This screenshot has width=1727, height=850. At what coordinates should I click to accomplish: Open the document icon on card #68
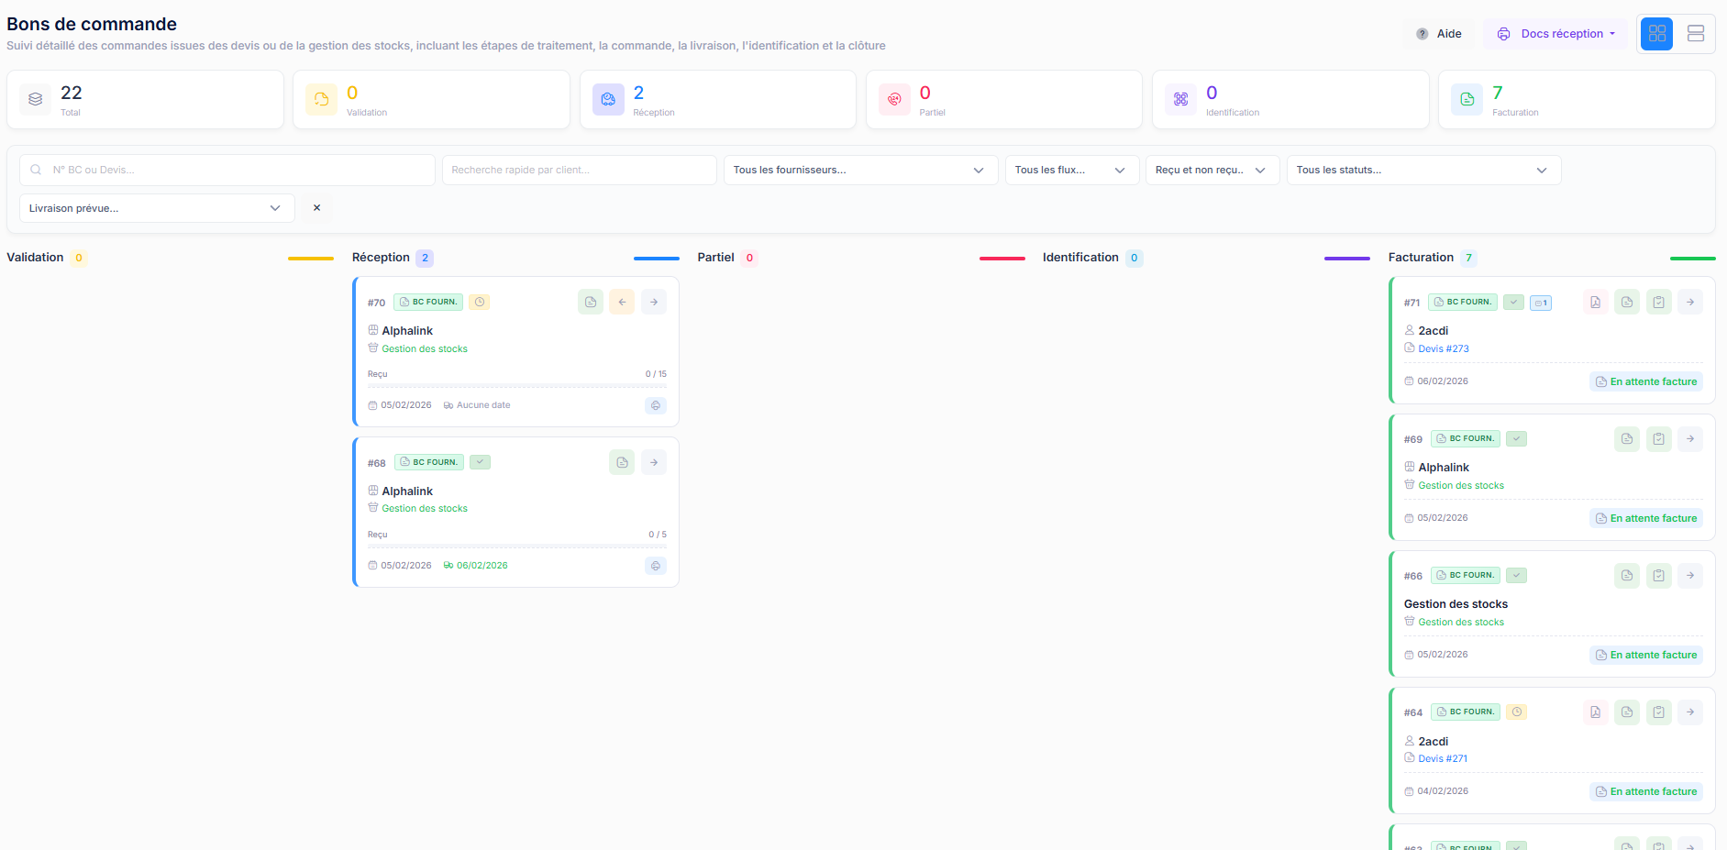622,462
